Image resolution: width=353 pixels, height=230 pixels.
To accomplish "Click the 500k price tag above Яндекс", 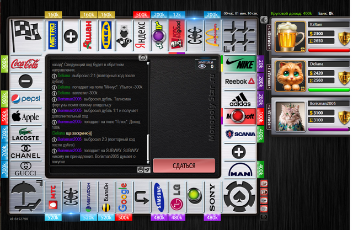I will click(142, 15).
